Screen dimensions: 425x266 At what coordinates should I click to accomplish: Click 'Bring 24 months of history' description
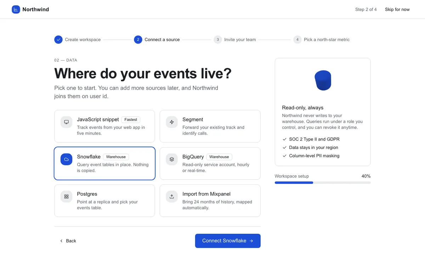217,205
